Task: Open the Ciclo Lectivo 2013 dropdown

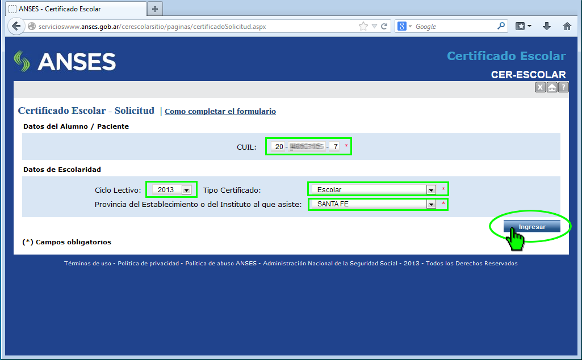Action: pos(172,190)
